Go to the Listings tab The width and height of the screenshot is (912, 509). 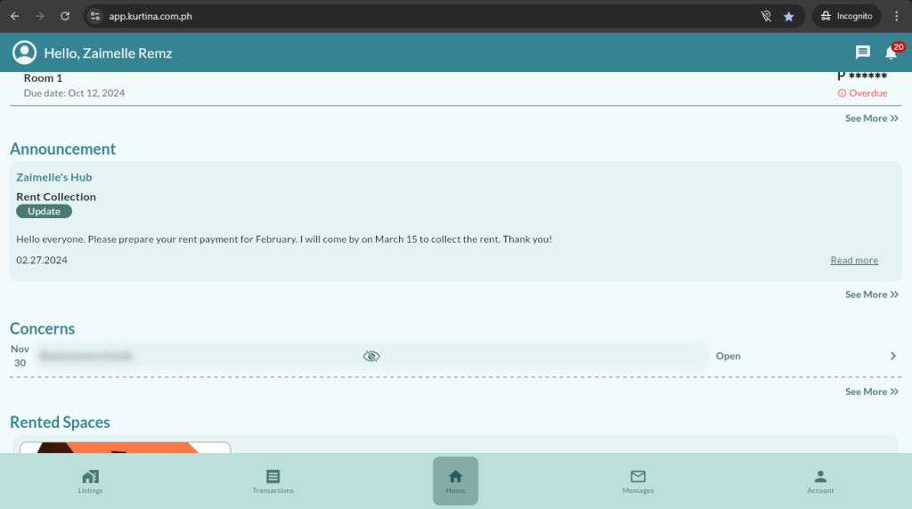click(90, 481)
